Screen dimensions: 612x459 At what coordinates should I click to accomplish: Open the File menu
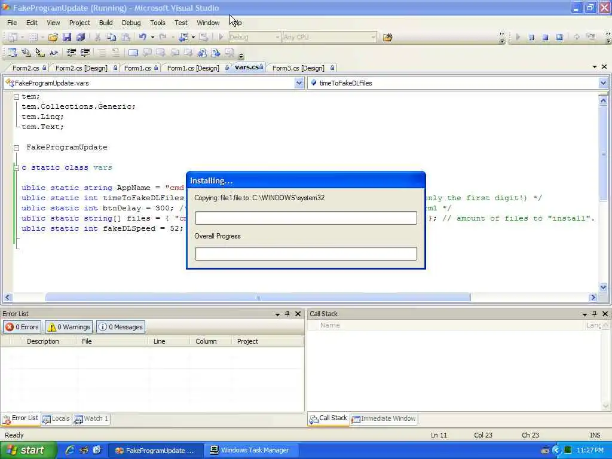[x=12, y=23]
